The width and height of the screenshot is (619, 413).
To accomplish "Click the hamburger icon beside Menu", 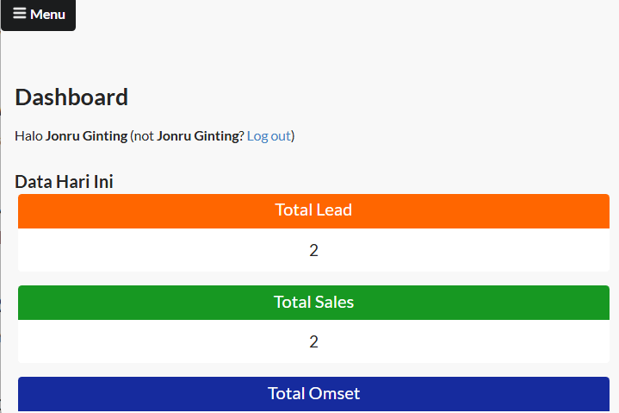I will [19, 14].
